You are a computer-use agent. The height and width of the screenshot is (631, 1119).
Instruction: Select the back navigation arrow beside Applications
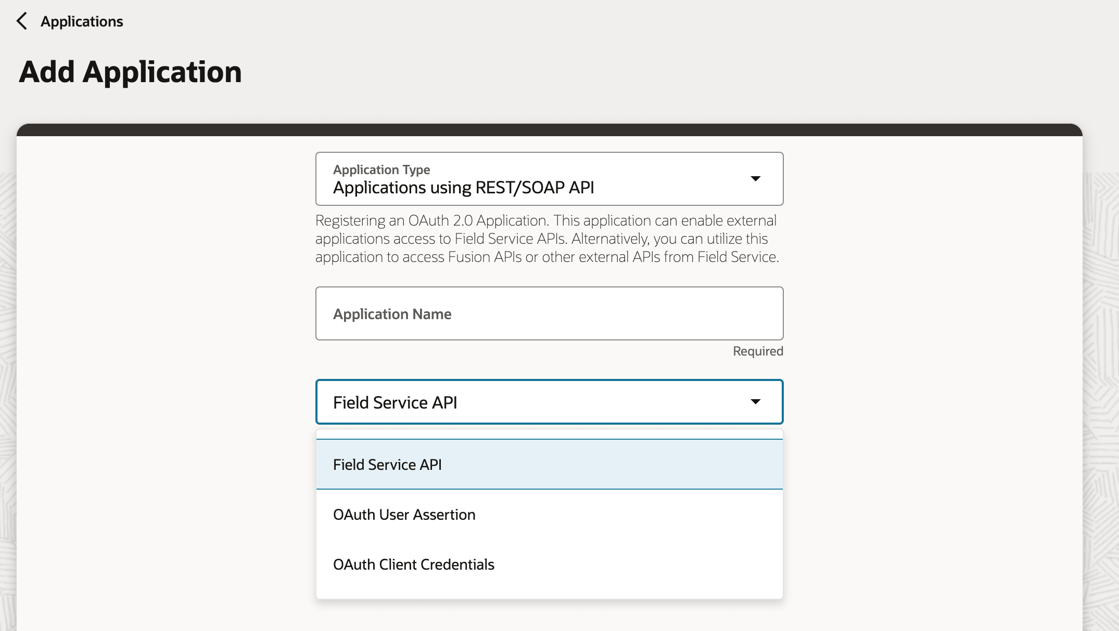click(x=22, y=21)
